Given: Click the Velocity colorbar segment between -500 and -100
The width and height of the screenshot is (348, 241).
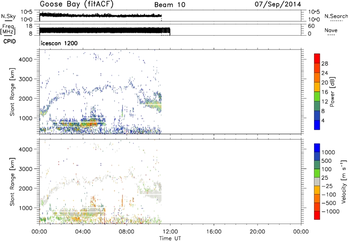Looking at the screenshot, I should tap(317, 199).
